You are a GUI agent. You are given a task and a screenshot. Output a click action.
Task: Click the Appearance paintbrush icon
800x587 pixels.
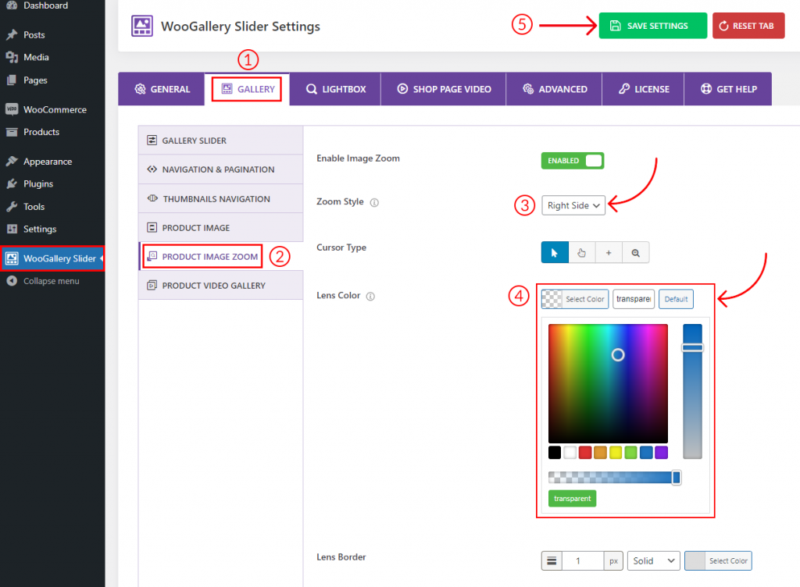pos(12,162)
